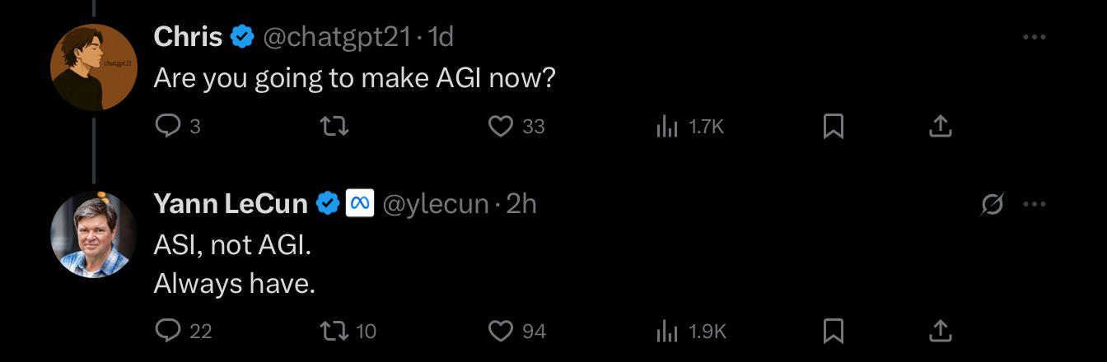Like Chris's tweet with 33 likes
The image size is (1107, 362).
[x=501, y=126]
